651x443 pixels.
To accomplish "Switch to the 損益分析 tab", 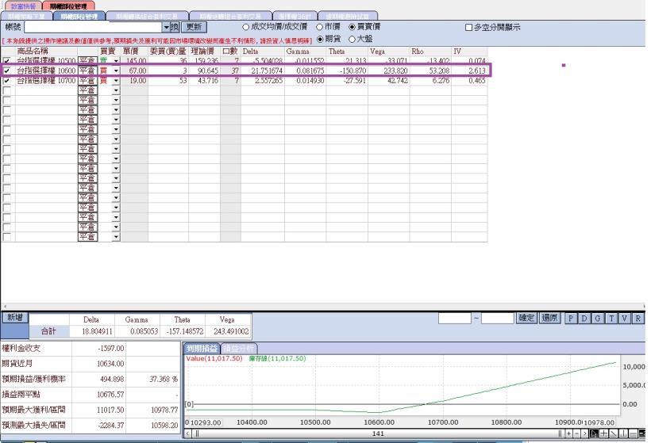I will [239, 348].
